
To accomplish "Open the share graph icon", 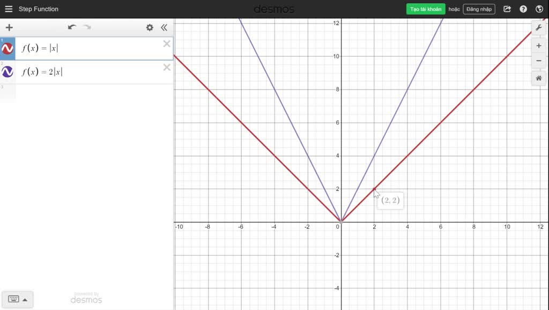I will (507, 9).
